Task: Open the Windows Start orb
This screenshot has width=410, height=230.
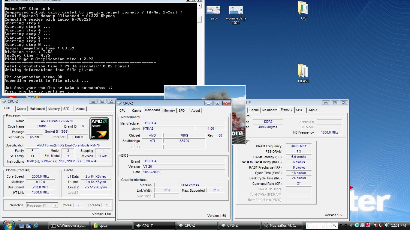Action: (x=8, y=225)
